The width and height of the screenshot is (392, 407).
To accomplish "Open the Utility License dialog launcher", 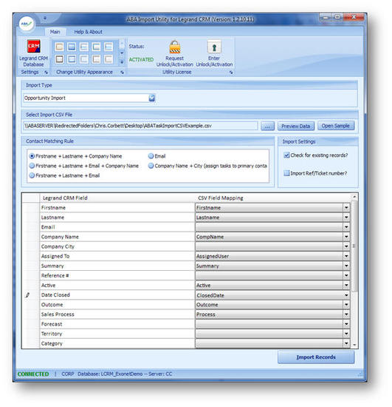I will click(x=231, y=73).
